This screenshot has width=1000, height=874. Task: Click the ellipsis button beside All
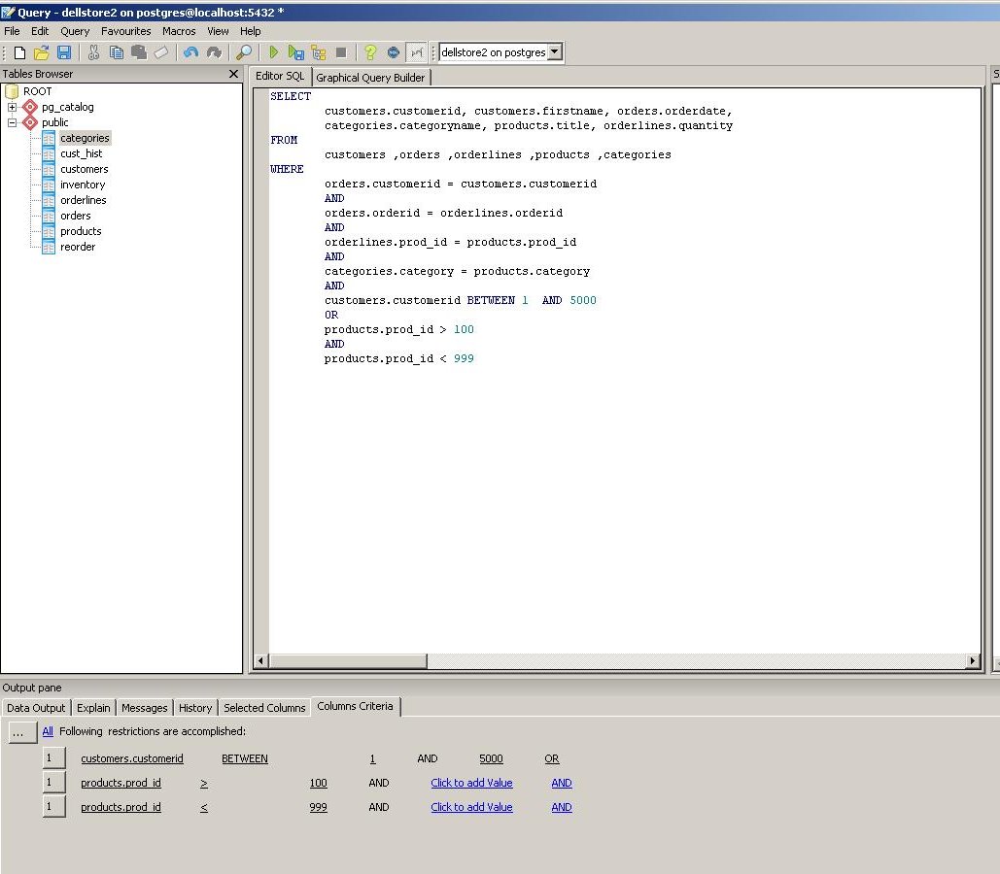(x=22, y=732)
